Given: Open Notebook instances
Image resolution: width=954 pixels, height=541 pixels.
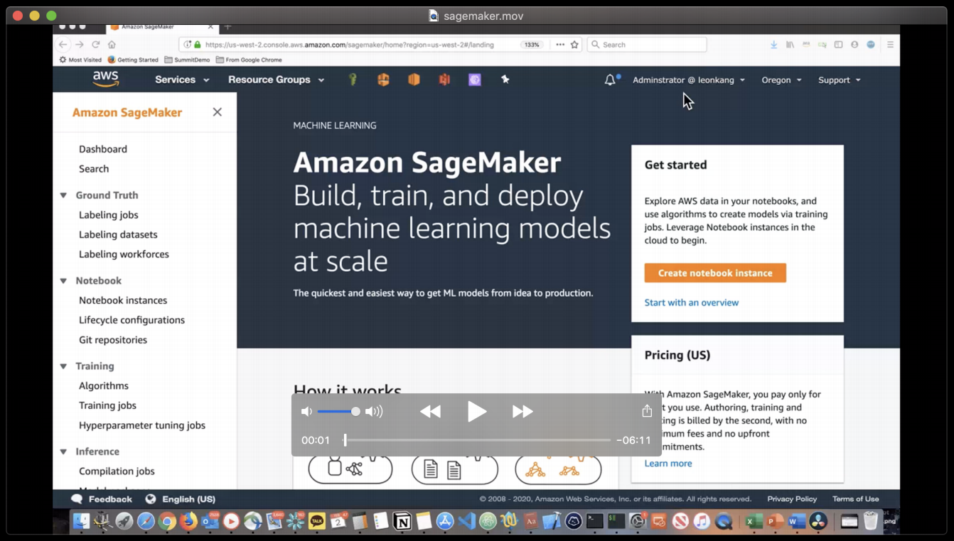Looking at the screenshot, I should point(123,300).
